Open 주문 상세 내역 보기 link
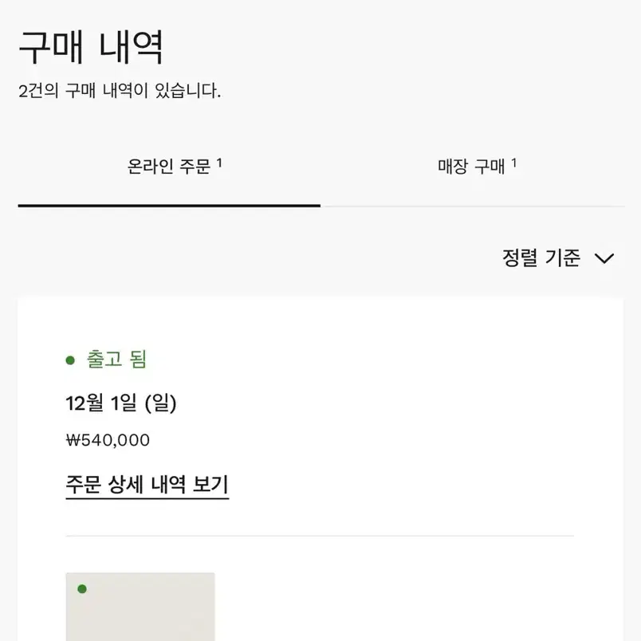Image resolution: width=641 pixels, height=641 pixels. pos(147,486)
